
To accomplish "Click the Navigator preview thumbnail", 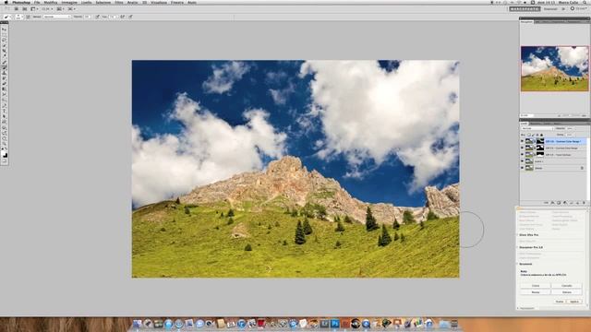I will coord(554,68).
